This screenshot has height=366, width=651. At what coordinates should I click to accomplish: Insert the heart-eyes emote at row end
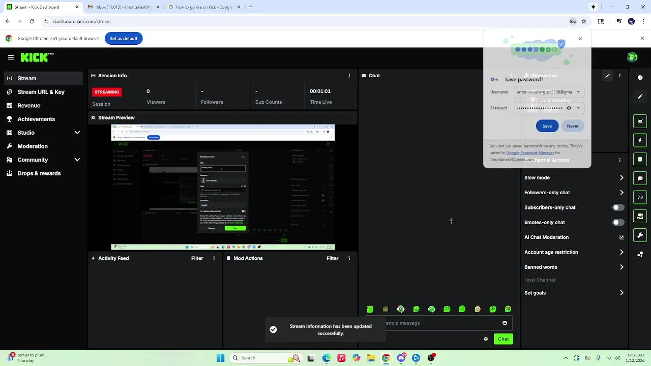(508, 309)
